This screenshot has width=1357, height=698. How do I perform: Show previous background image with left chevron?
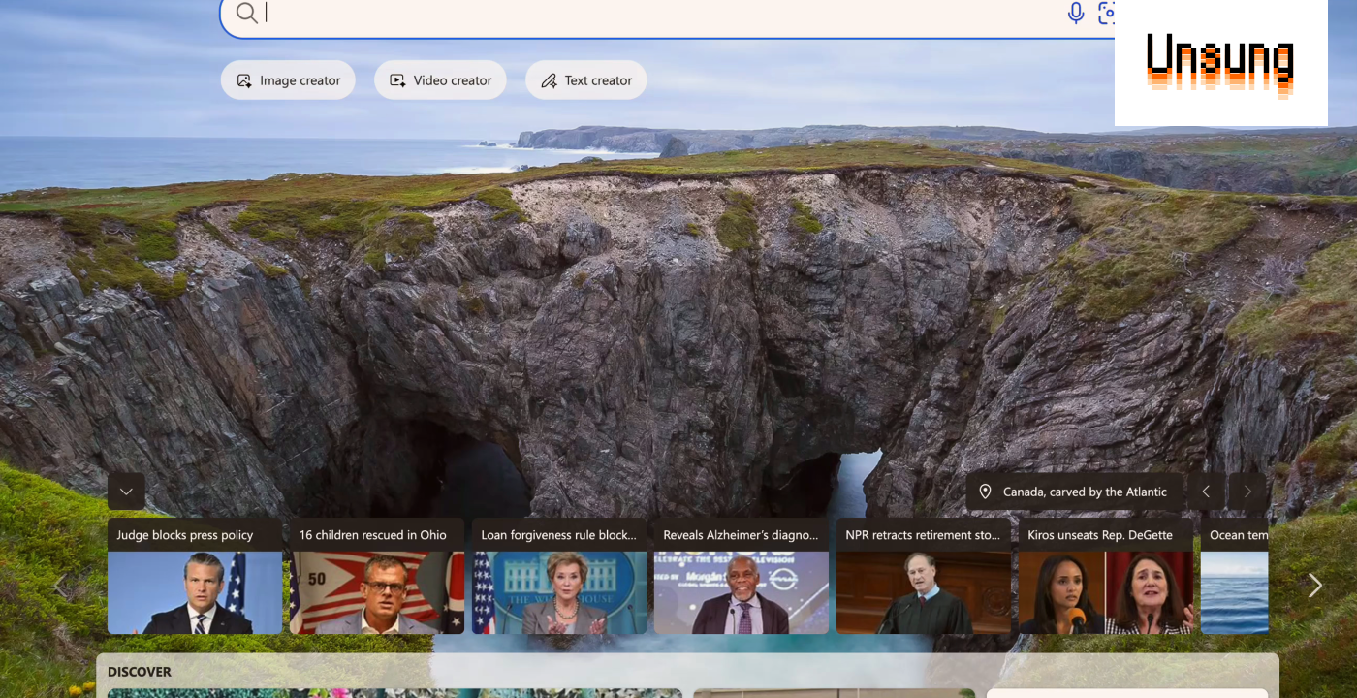(x=1206, y=492)
